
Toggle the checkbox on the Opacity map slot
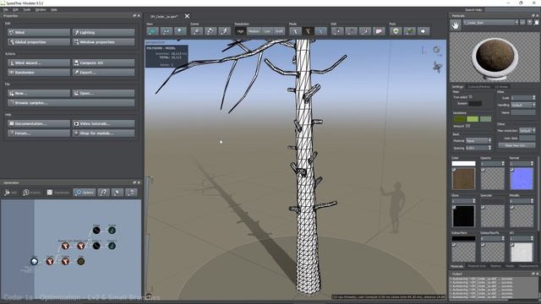pyautogui.click(x=483, y=170)
